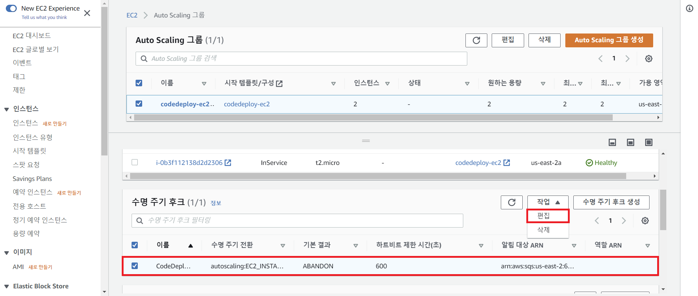Open 정보 link beside lifecycle hooks title
The image size is (698, 296).
pyautogui.click(x=216, y=203)
